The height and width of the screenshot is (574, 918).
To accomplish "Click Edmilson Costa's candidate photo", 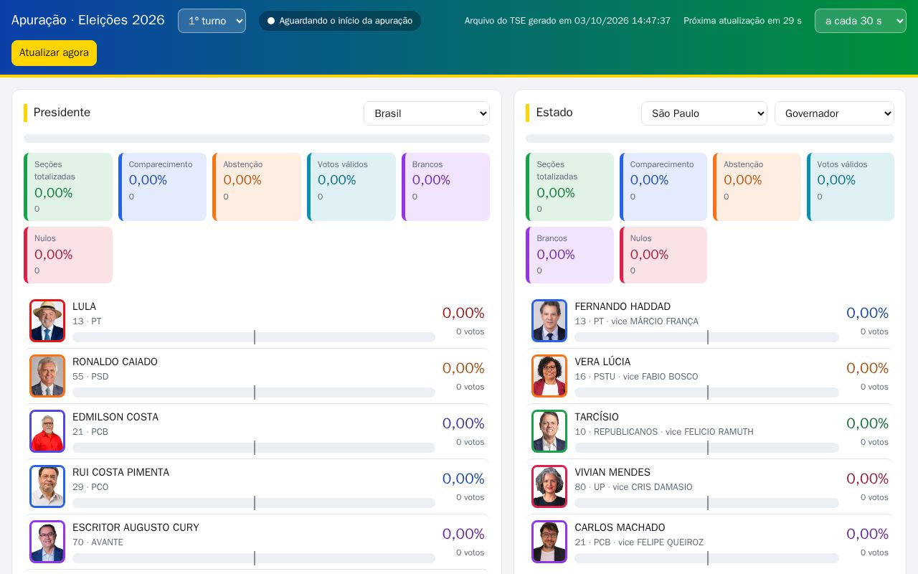I will click(47, 431).
